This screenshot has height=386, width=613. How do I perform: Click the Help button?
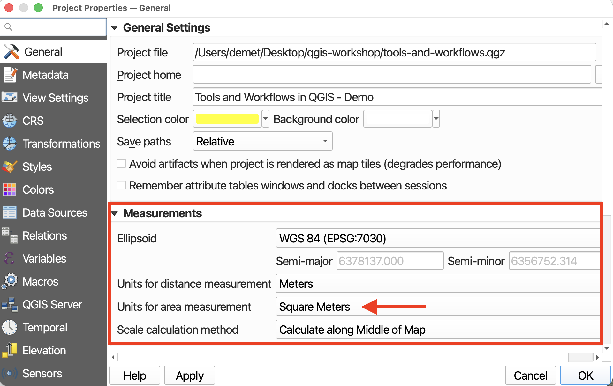tap(135, 375)
